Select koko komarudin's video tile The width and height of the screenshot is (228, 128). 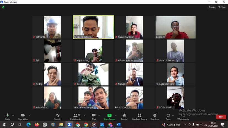(x=134, y=98)
